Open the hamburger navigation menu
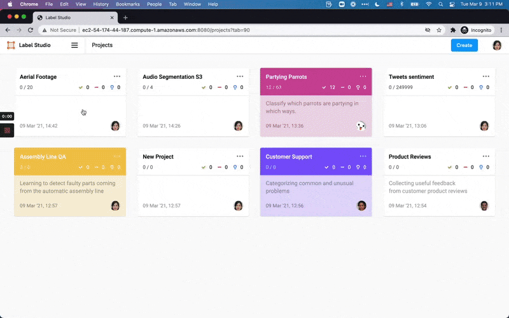 [74, 45]
